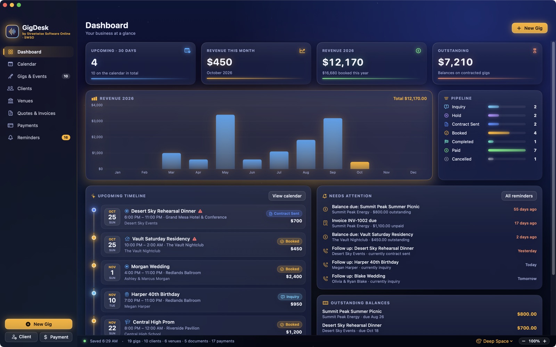Image resolution: width=556 pixels, height=347 pixels.
Task: Go to Calendar in the sidebar
Action: click(x=38, y=64)
